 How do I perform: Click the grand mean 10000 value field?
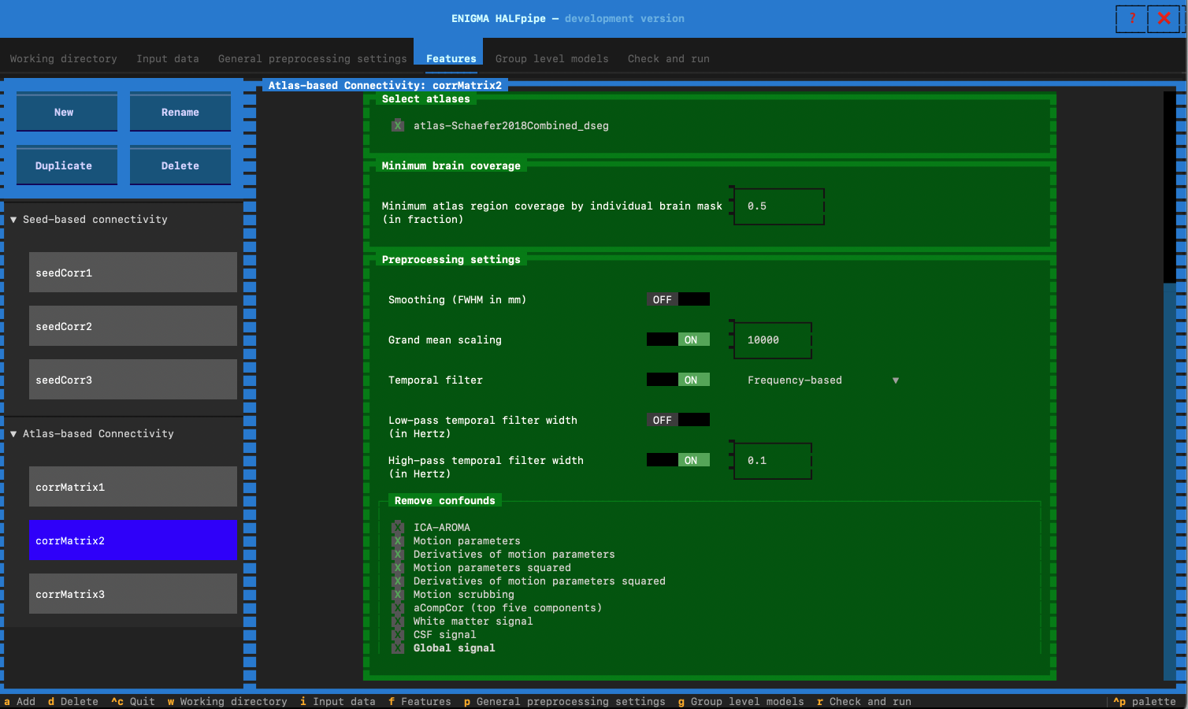point(773,340)
